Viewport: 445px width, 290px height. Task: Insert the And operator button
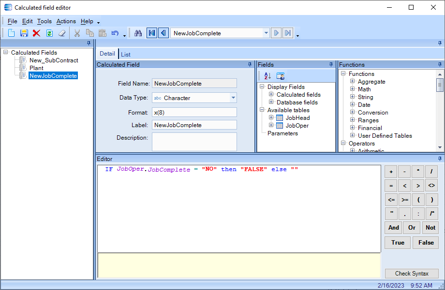pos(394,228)
